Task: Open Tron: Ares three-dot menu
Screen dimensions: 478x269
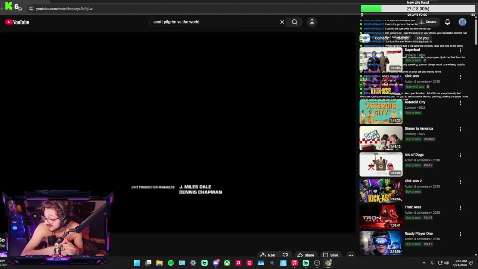Action: click(460, 208)
